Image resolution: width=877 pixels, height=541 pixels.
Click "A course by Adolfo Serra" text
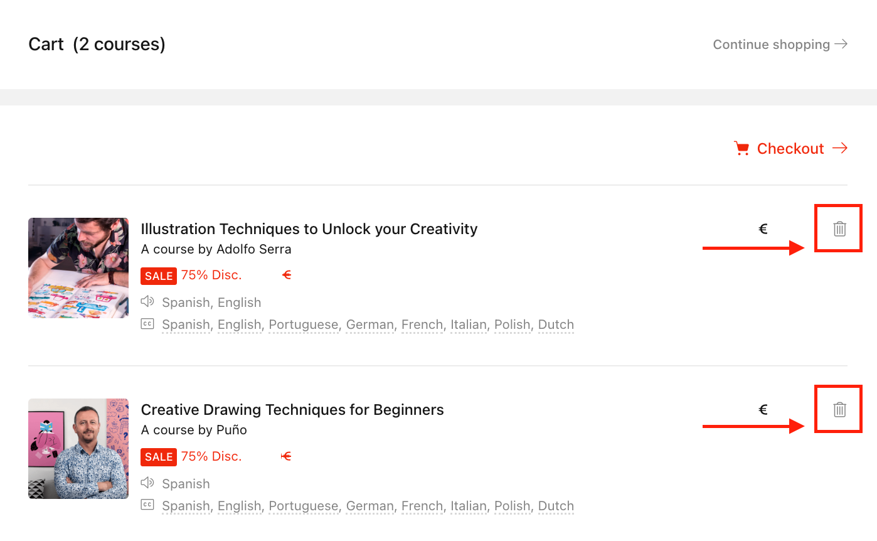pyautogui.click(x=216, y=249)
